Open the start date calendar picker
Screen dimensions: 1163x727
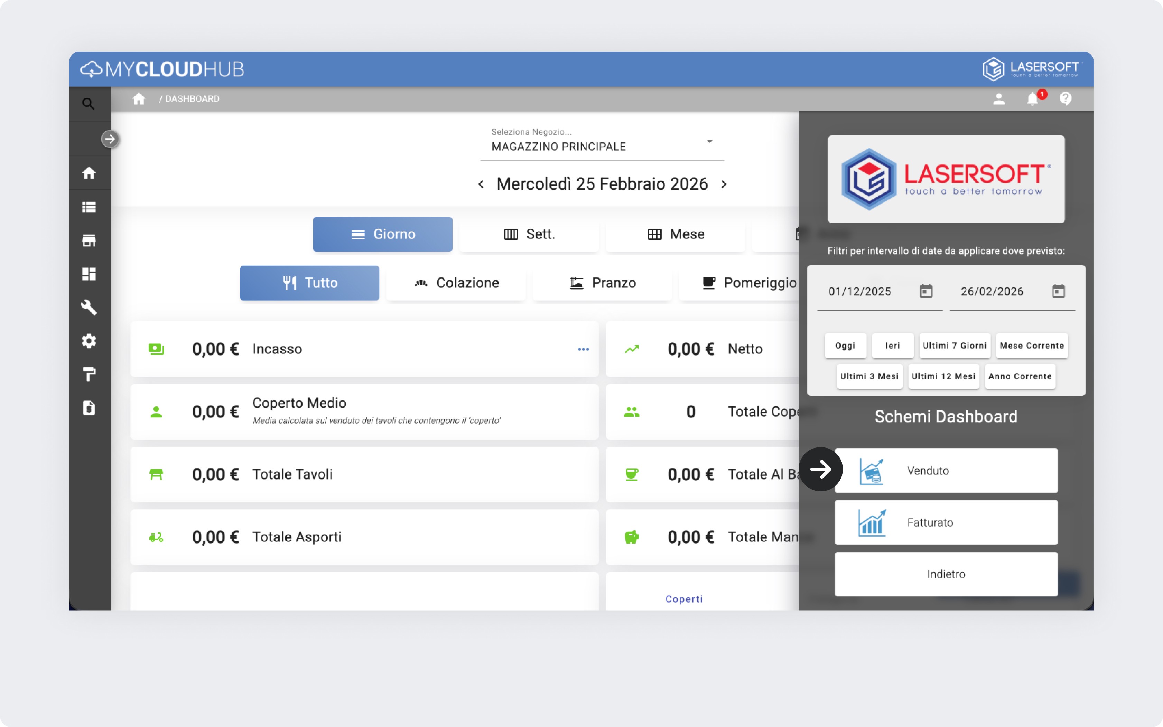[x=926, y=291]
